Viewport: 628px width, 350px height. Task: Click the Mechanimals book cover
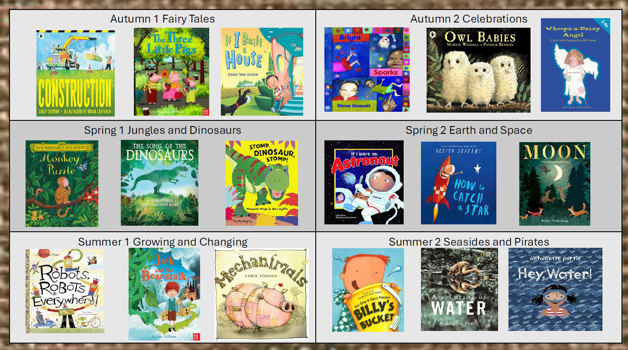click(261, 294)
